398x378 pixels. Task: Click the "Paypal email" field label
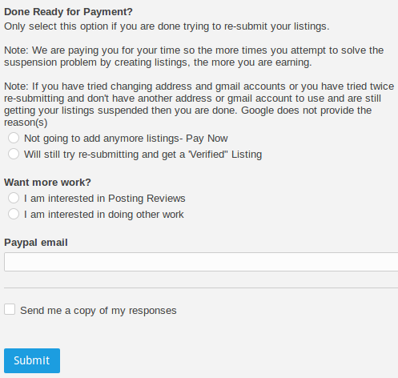click(x=36, y=243)
